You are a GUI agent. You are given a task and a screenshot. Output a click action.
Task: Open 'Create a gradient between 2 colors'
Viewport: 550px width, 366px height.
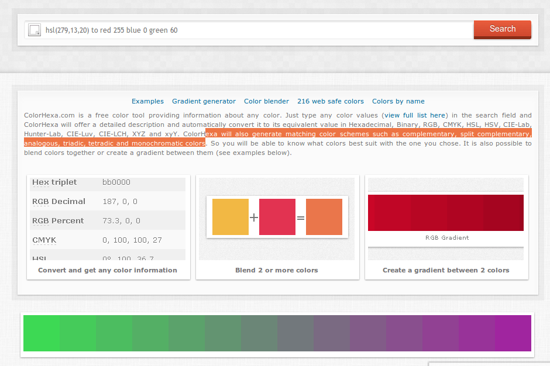[446, 270]
